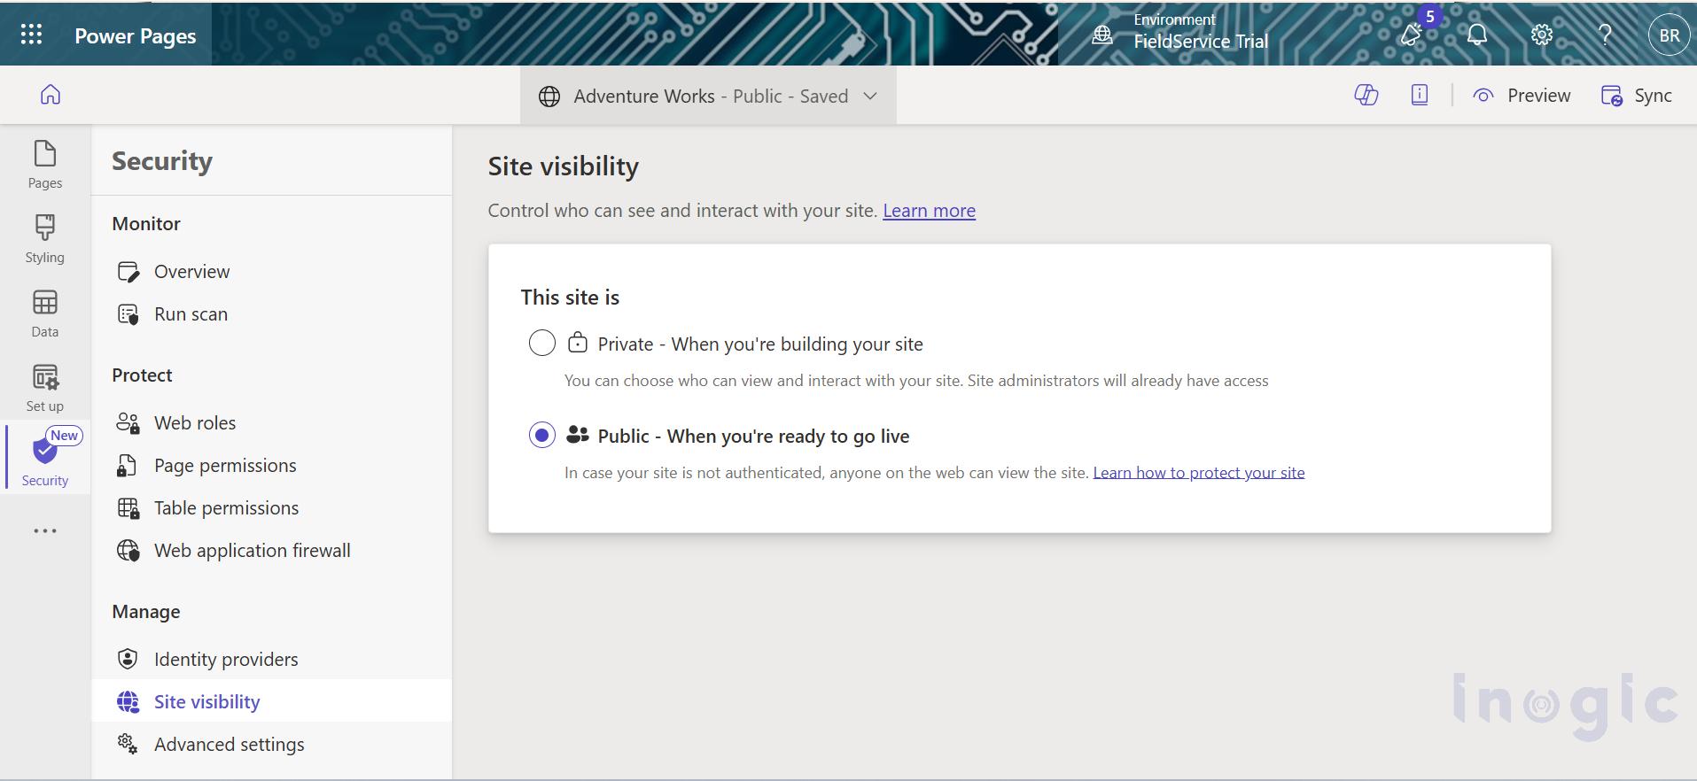
Task: Click the site info panel icon beside Copilot
Action: (x=1420, y=95)
